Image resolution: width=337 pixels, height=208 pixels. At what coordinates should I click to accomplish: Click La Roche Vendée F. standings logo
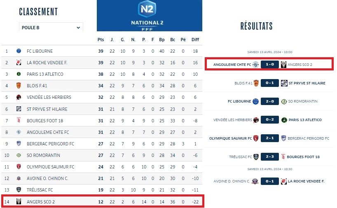click(x=19, y=63)
